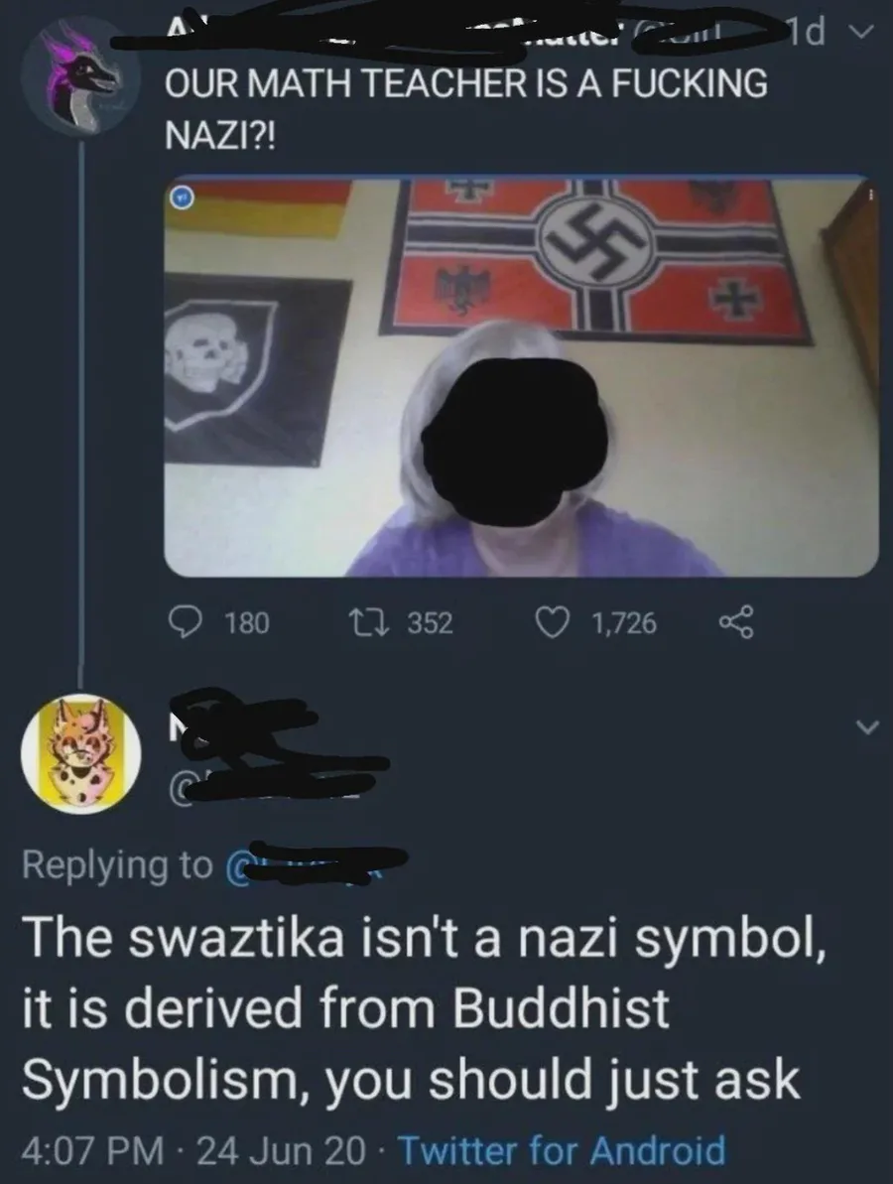893x1184 pixels.
Task: Click the OUR MATH TEACHER tweet text
Action: click(465, 107)
